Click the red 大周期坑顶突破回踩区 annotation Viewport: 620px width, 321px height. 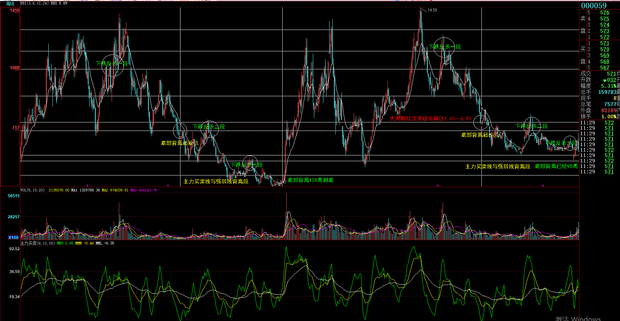pyautogui.click(x=430, y=119)
